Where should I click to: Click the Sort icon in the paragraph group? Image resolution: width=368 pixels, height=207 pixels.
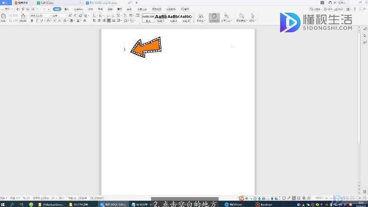pyautogui.click(x=125, y=15)
